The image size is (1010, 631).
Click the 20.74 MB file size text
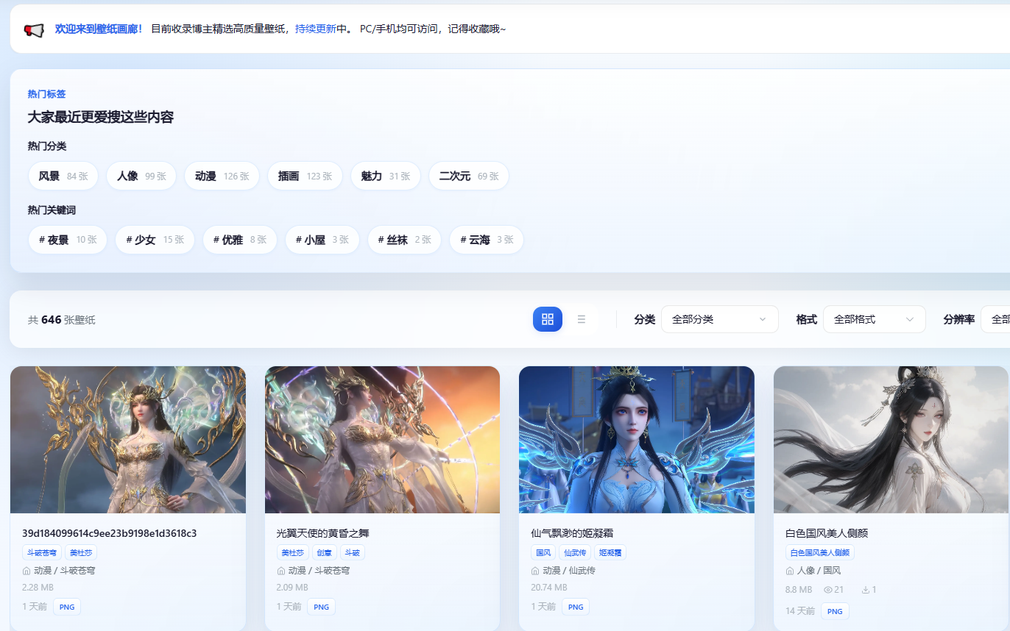tap(549, 588)
